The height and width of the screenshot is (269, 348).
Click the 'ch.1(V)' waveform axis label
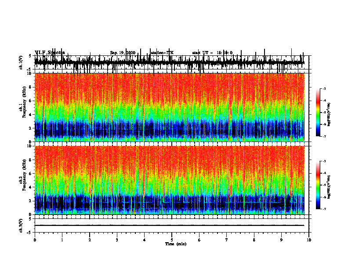click(21, 62)
